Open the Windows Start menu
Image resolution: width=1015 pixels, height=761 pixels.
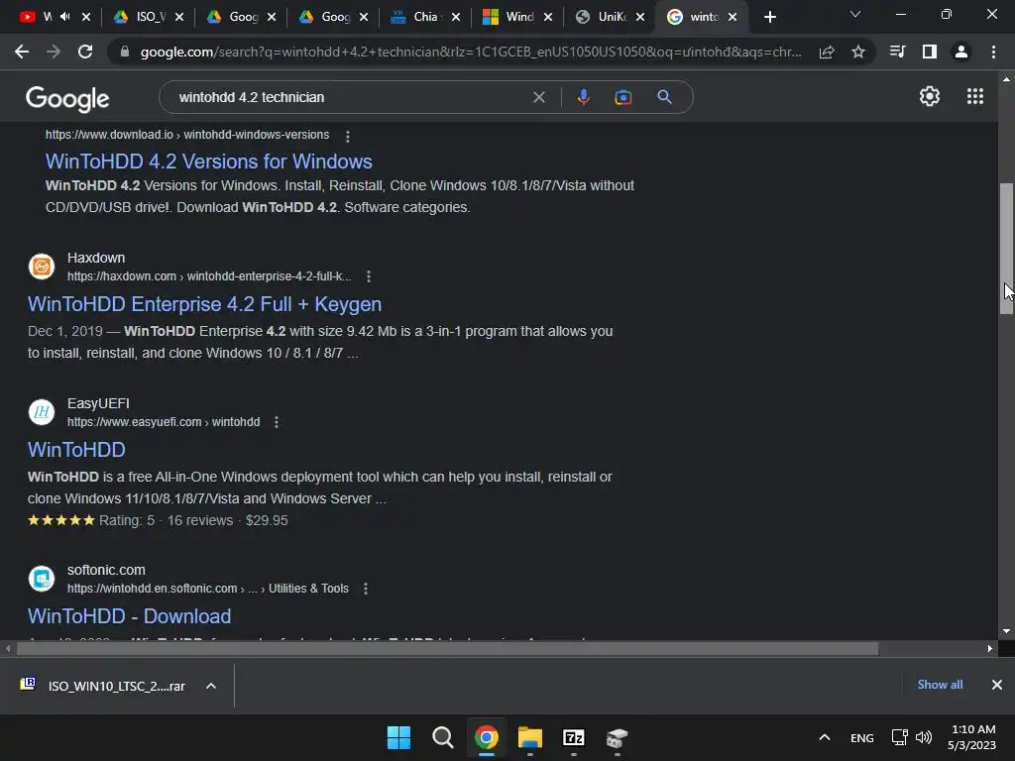click(398, 737)
